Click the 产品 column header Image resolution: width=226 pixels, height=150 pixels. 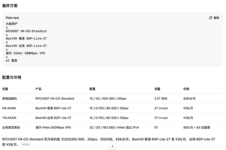38,89
